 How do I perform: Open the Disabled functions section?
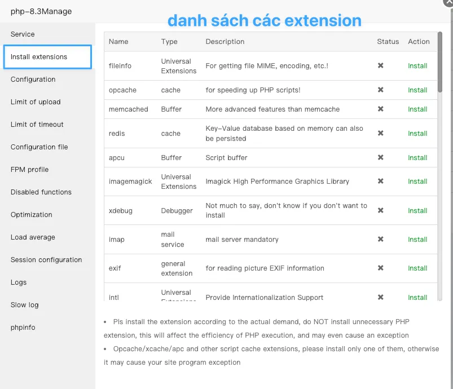coord(41,192)
